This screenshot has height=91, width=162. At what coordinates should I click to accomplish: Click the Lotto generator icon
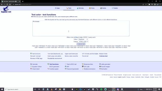[100, 64]
